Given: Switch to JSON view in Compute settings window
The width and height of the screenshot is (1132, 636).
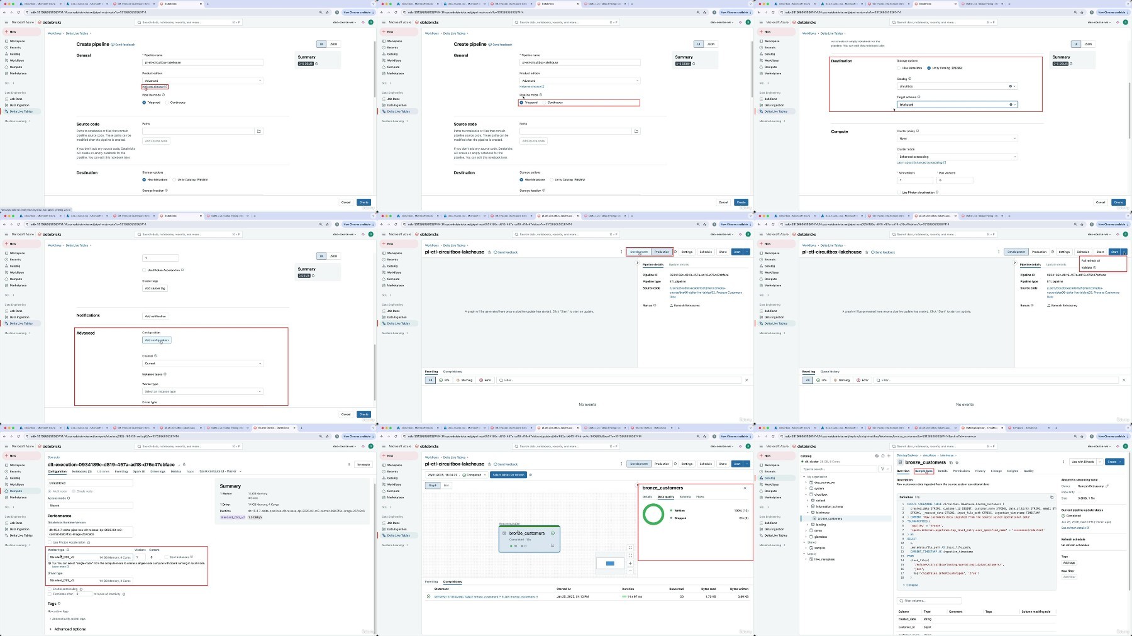Looking at the screenshot, I should click(x=1088, y=44).
